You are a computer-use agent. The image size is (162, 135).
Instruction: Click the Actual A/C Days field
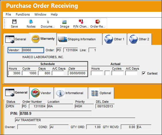tap(132, 73)
